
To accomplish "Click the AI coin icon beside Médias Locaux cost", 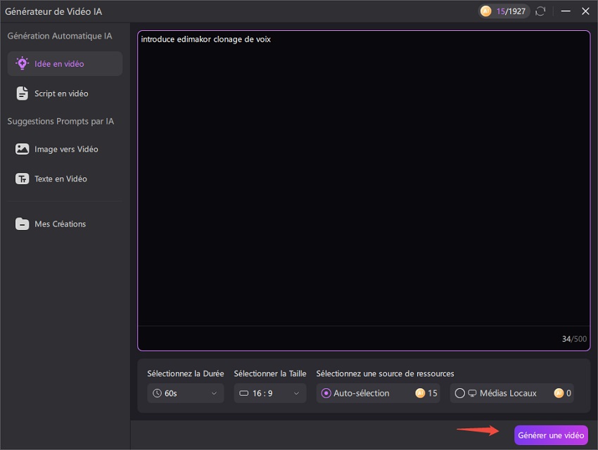I will coord(559,393).
